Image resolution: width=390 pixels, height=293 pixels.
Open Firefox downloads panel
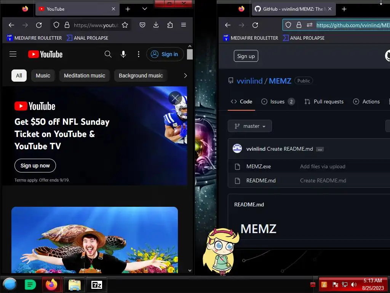(x=156, y=25)
